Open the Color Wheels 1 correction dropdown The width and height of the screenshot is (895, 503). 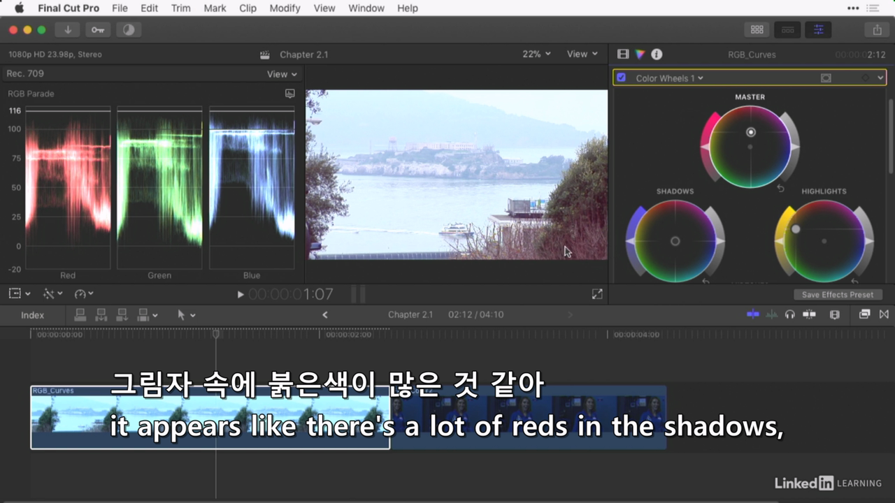[669, 78]
